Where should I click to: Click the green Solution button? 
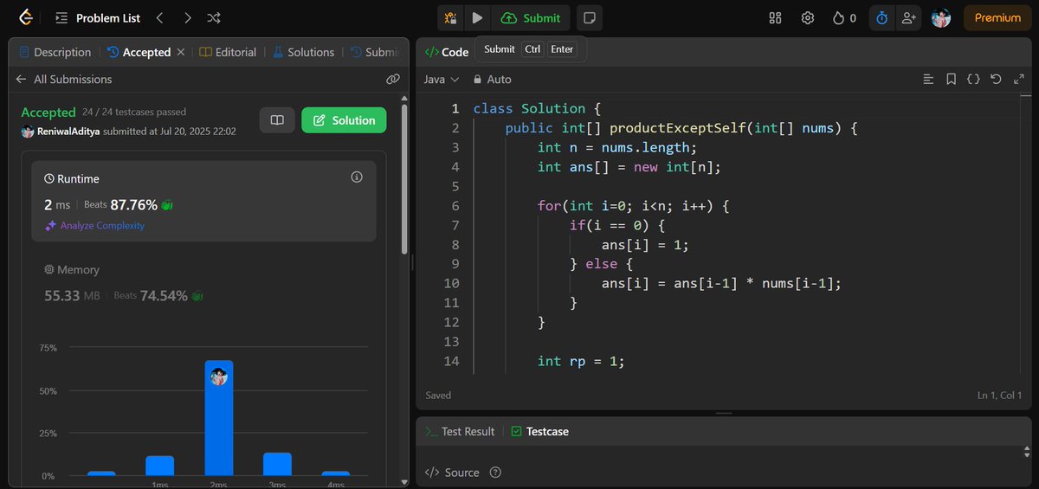point(344,120)
